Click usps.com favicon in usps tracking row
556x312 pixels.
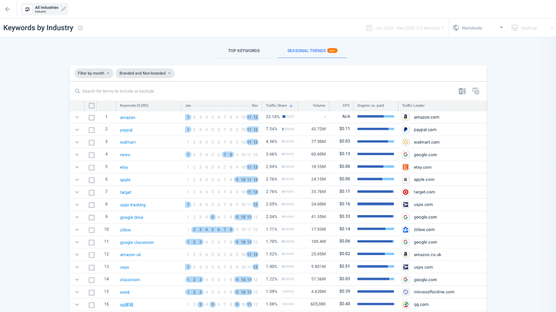405,205
